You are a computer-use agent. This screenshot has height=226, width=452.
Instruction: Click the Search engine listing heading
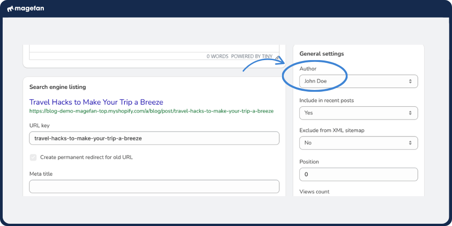[57, 87]
